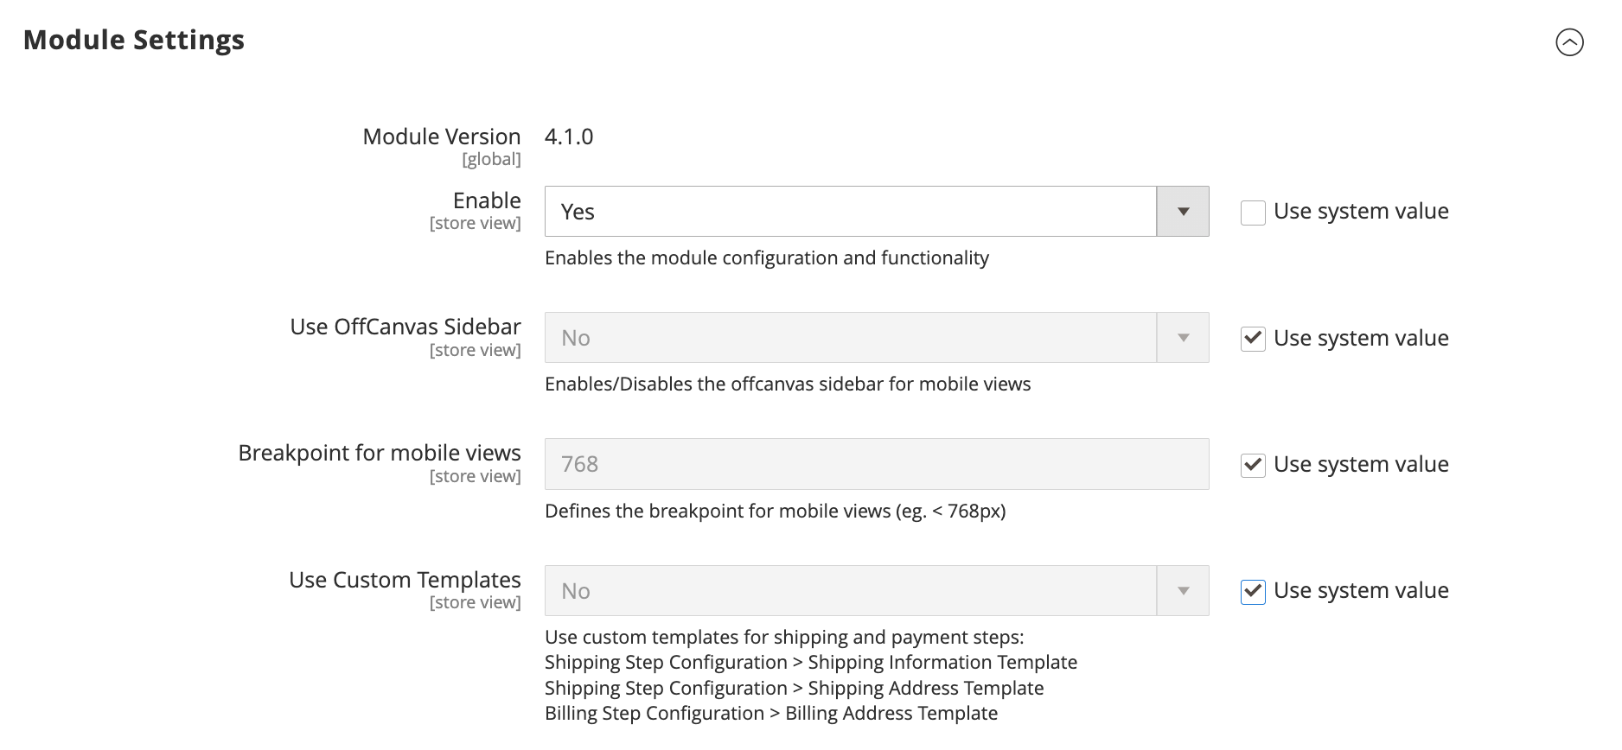Click the Breakpoint for mobile views label

380,454
